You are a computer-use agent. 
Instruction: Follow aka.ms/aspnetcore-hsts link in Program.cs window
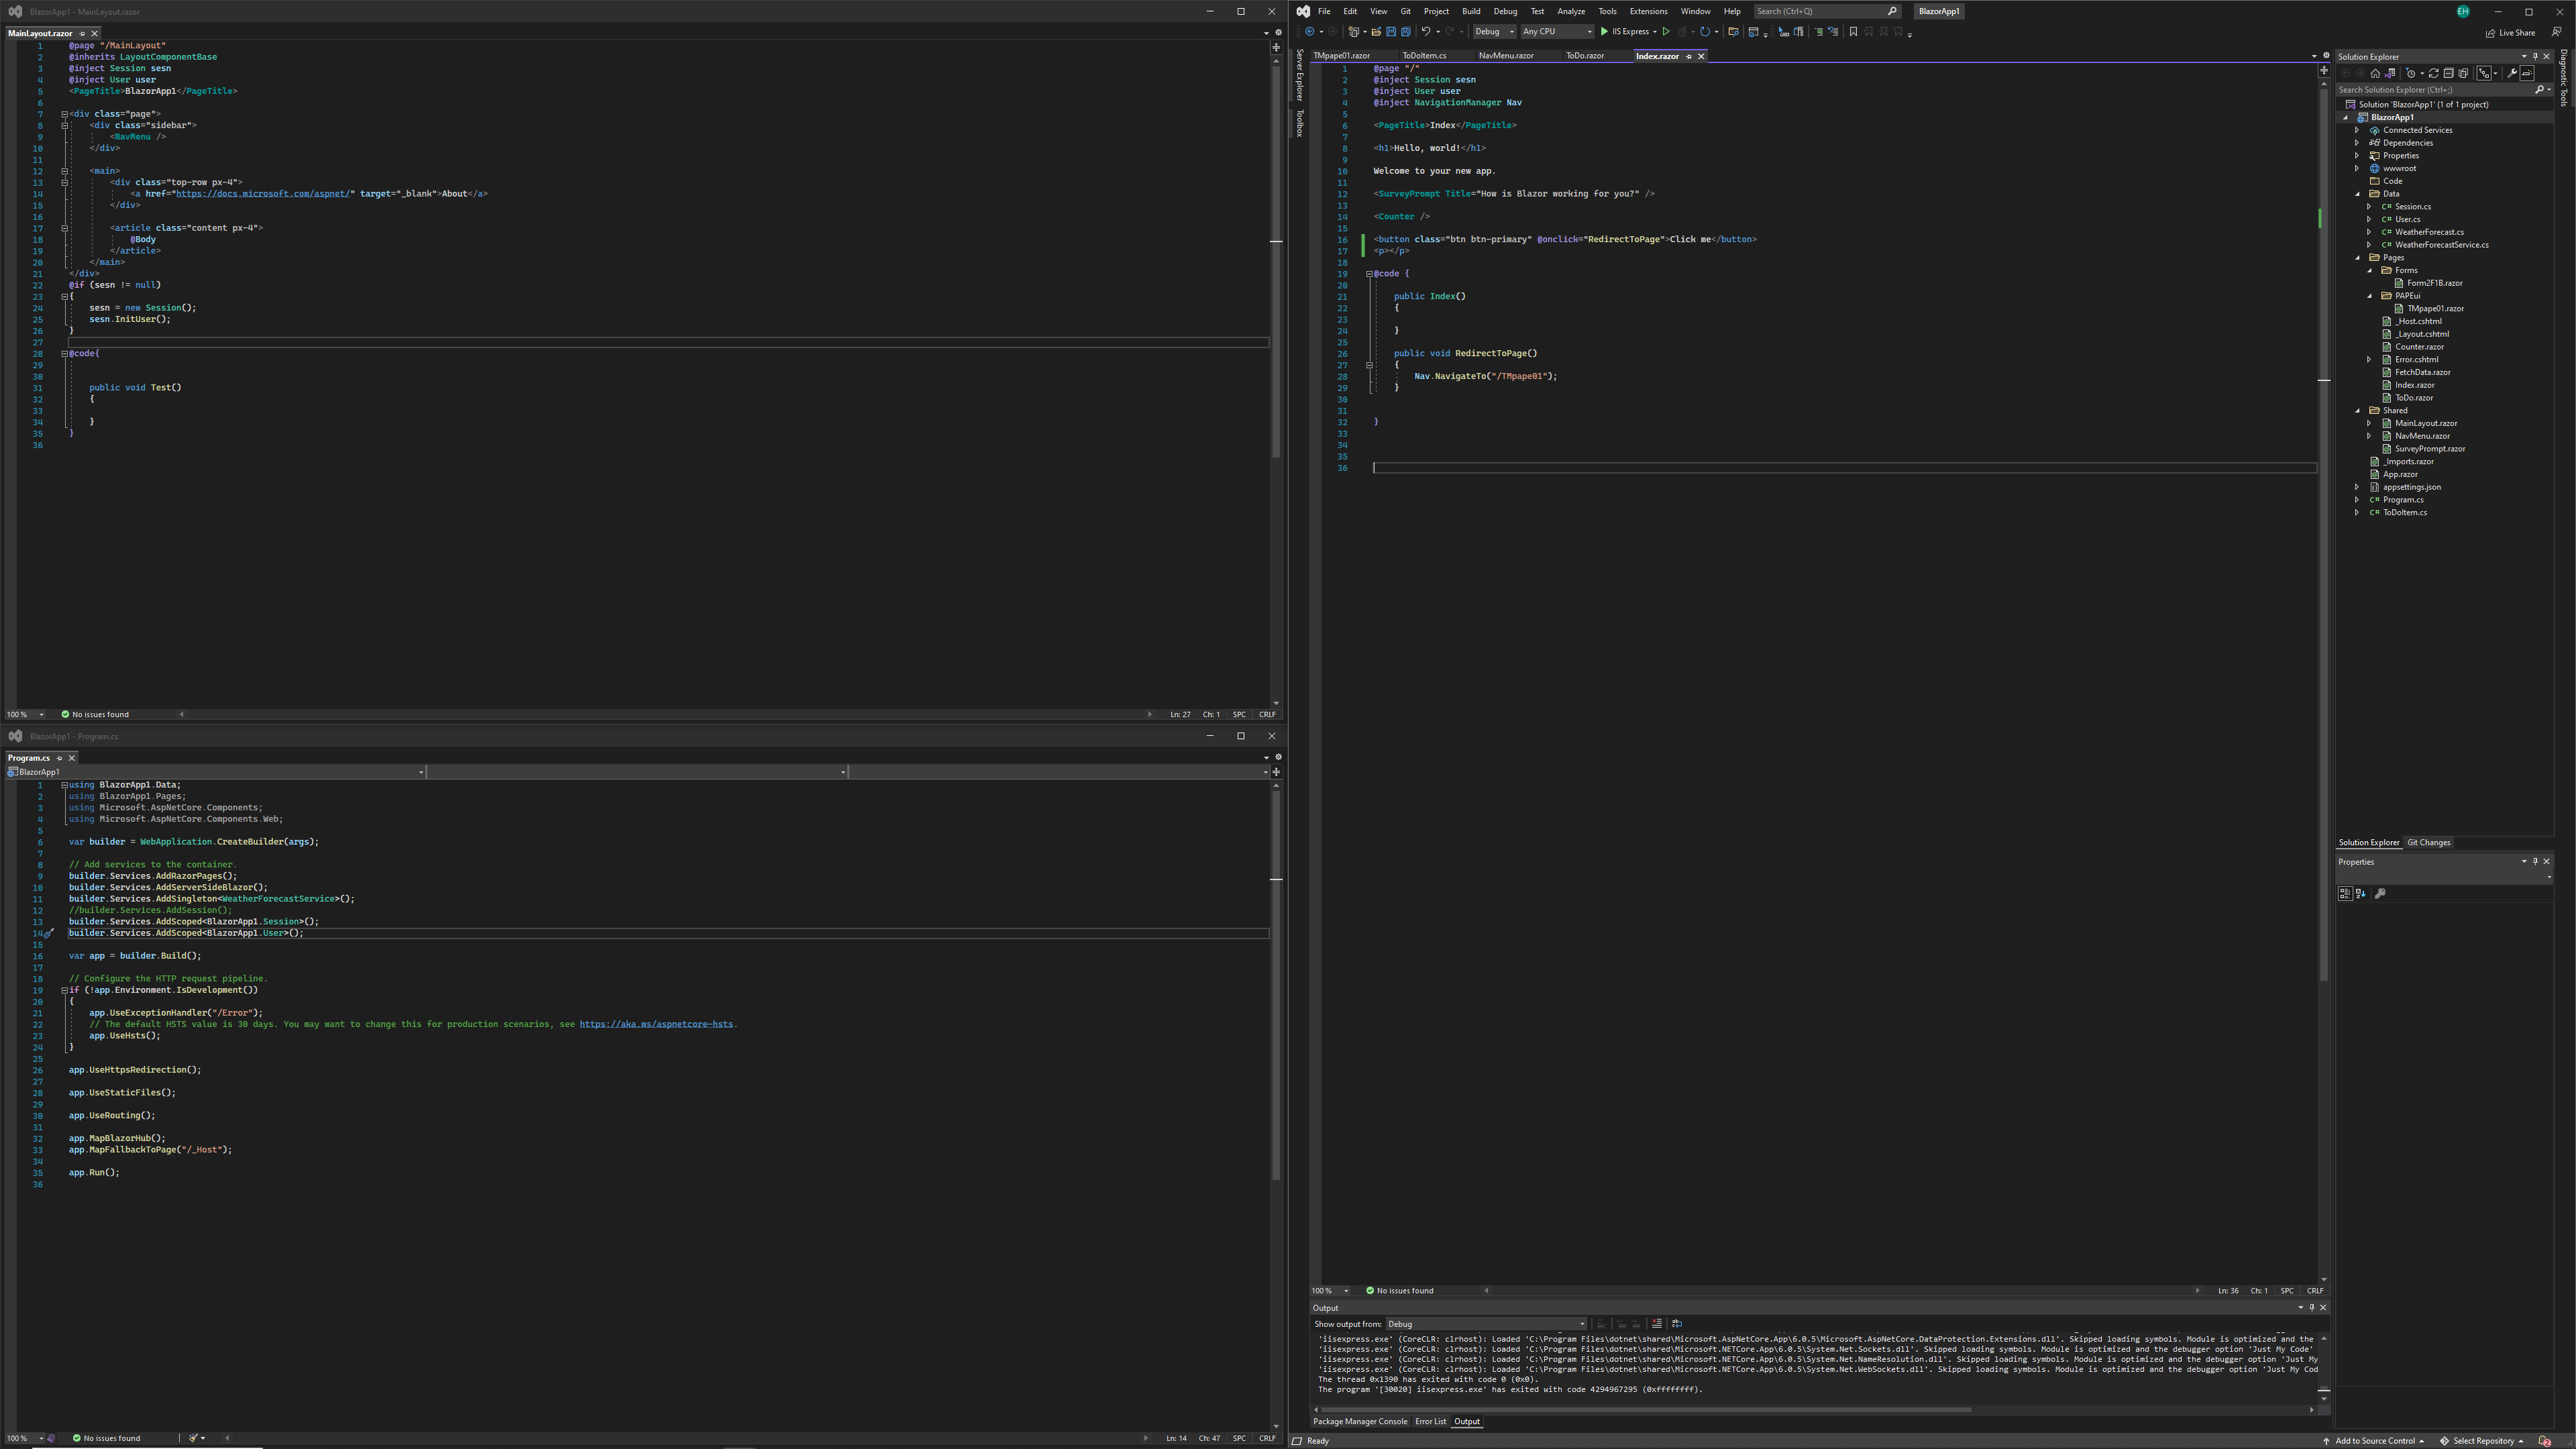point(656,1025)
